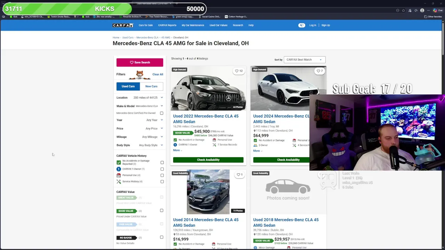
Task: Click the CARFAX 1-Owner badge icon in filters
Action: click(119, 169)
